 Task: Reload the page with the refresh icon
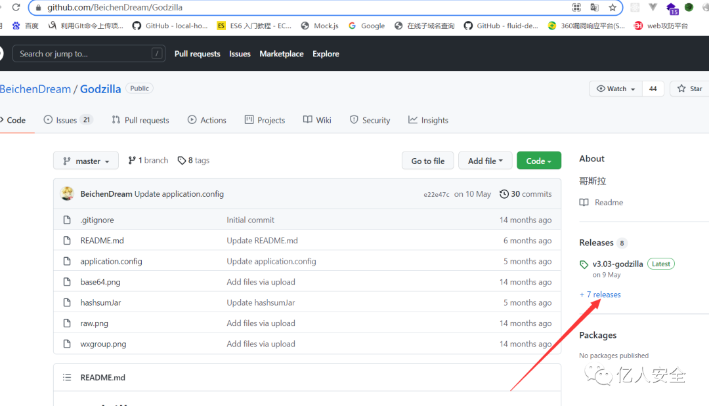pos(16,7)
